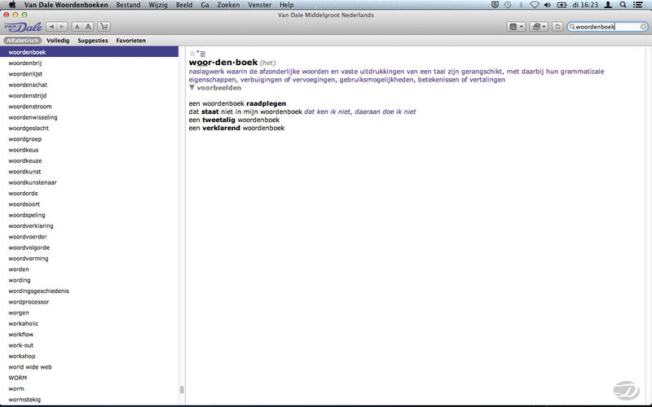Select woordvolgorde in word list

(x=89, y=247)
